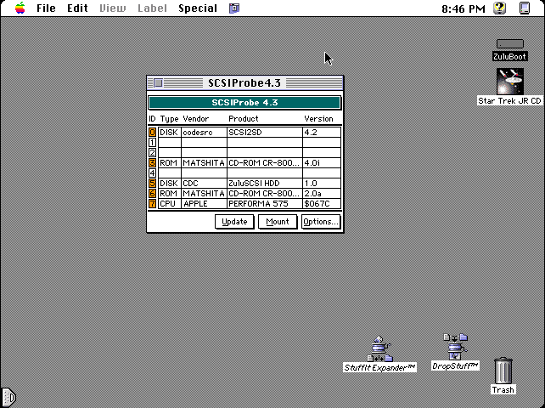
Task: Click the CPU type cell
Action: pos(170,204)
